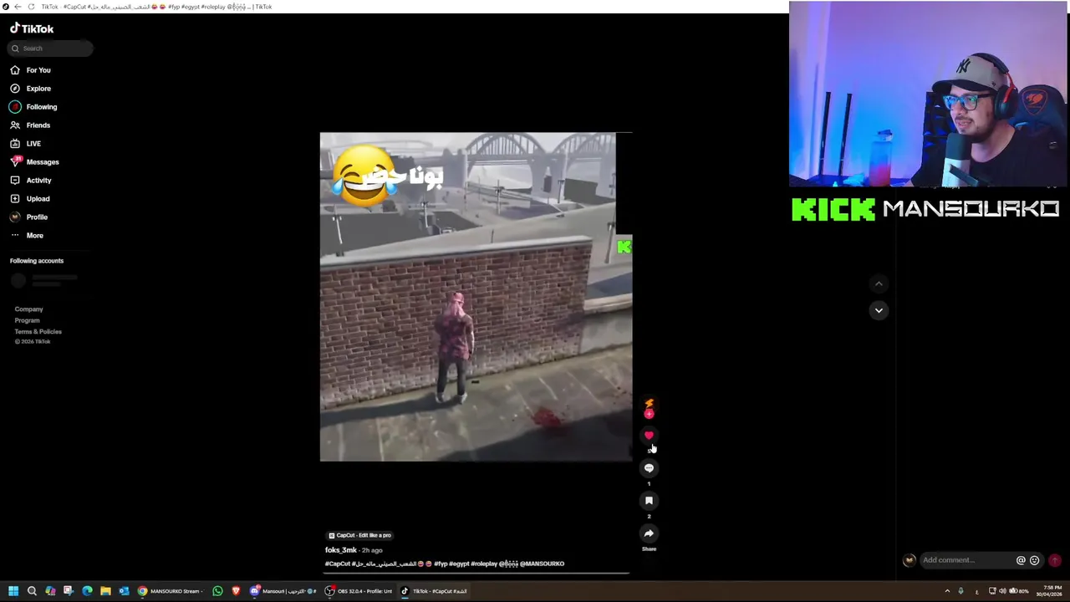1070x602 pixels.
Task: Go to the next video with down arrow
Action: pos(879,310)
